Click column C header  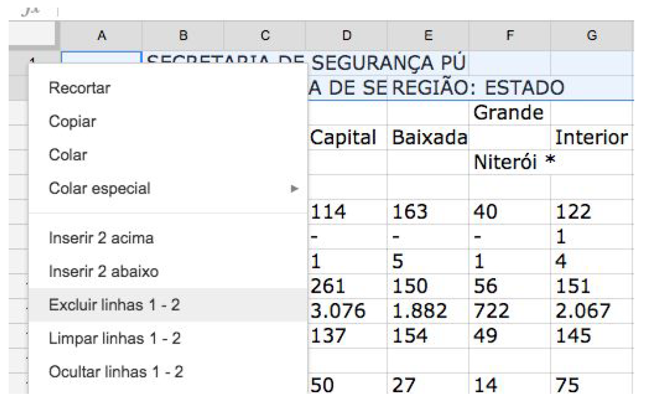click(265, 36)
